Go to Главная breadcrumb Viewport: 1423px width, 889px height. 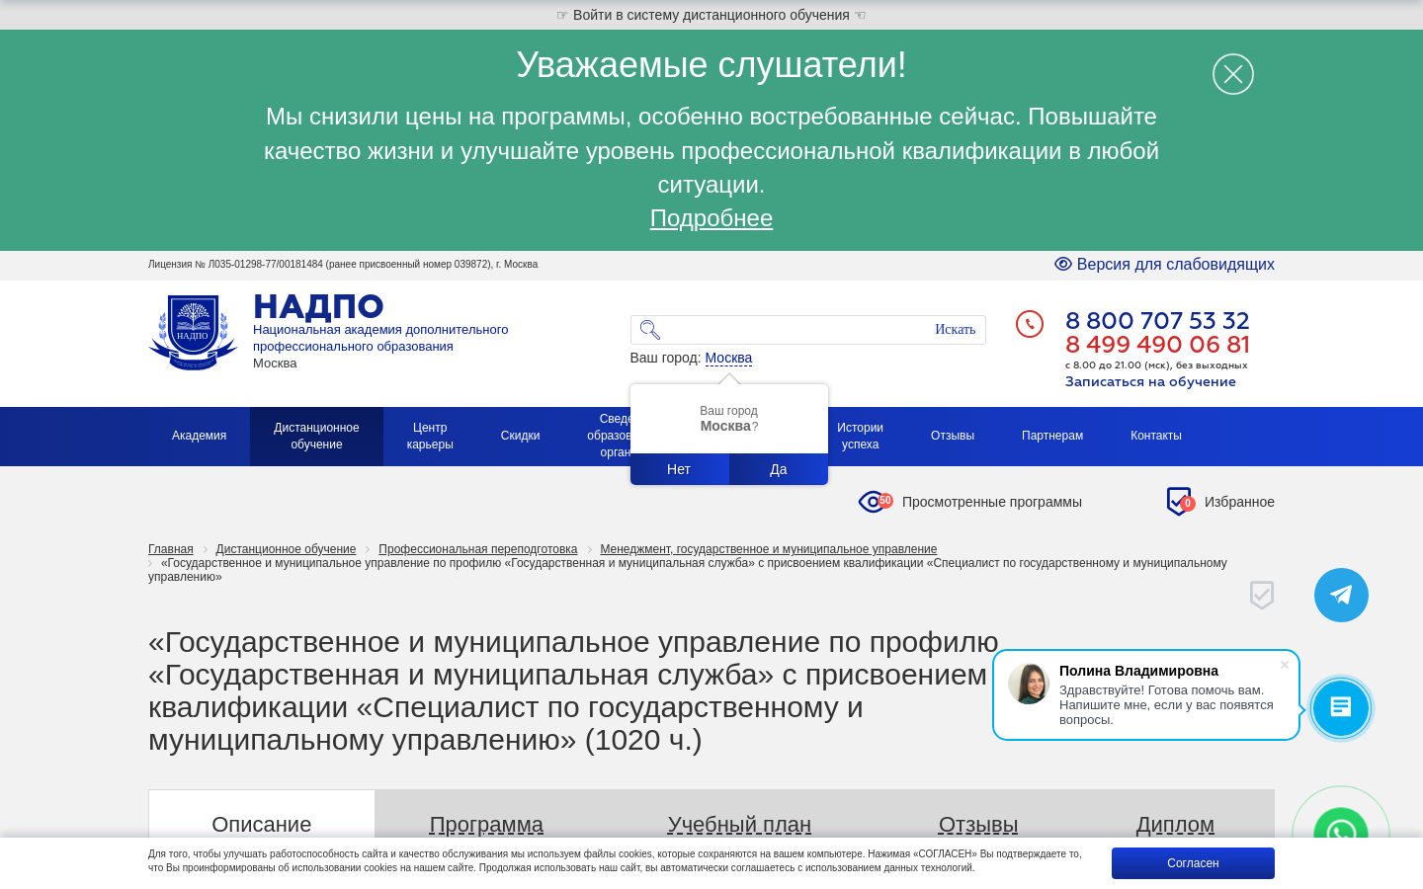[171, 549]
